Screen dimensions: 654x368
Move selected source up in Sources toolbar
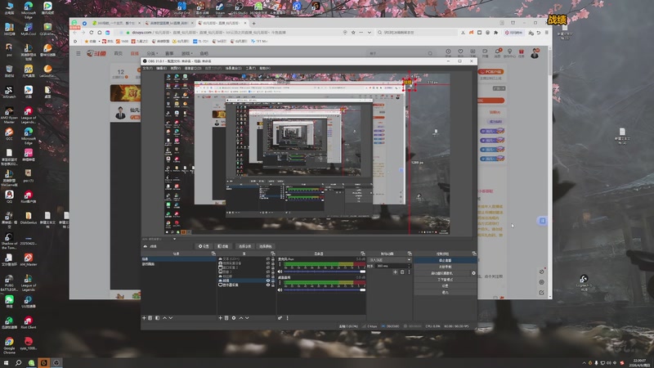(240, 318)
